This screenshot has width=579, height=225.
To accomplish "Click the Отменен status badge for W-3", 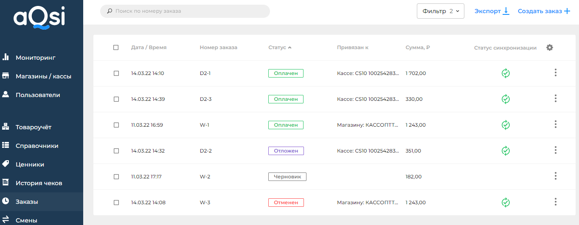I will point(286,203).
